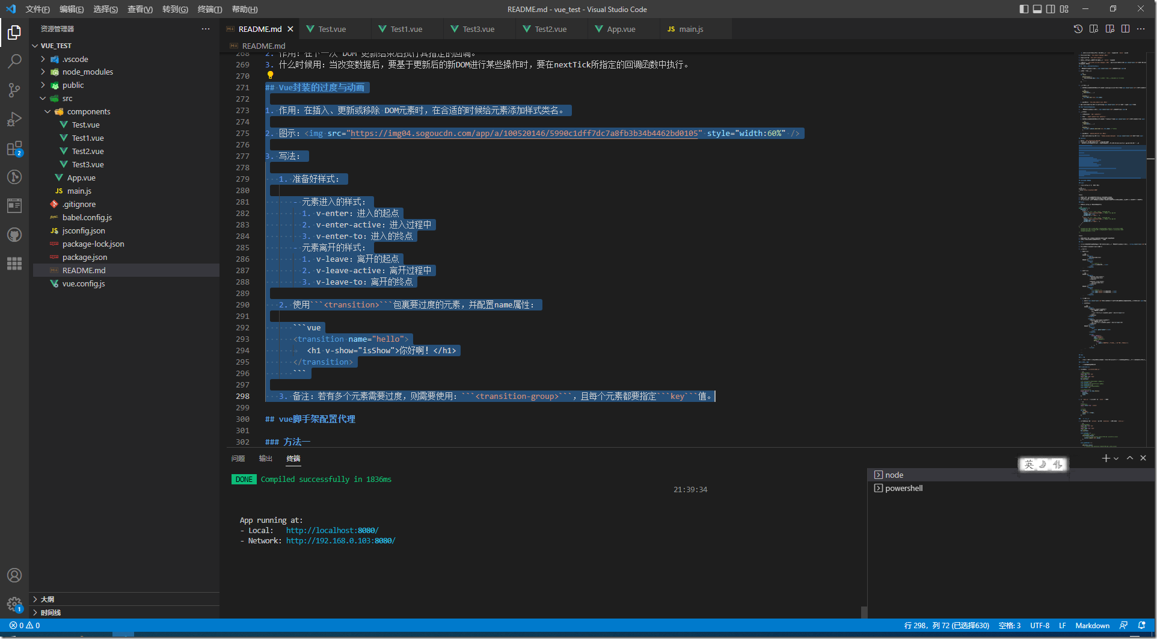1157x639 pixels.
Task: Click the line and column status indicator
Action: pos(947,626)
